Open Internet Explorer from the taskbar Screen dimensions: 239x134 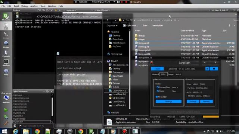[x=15, y=131]
